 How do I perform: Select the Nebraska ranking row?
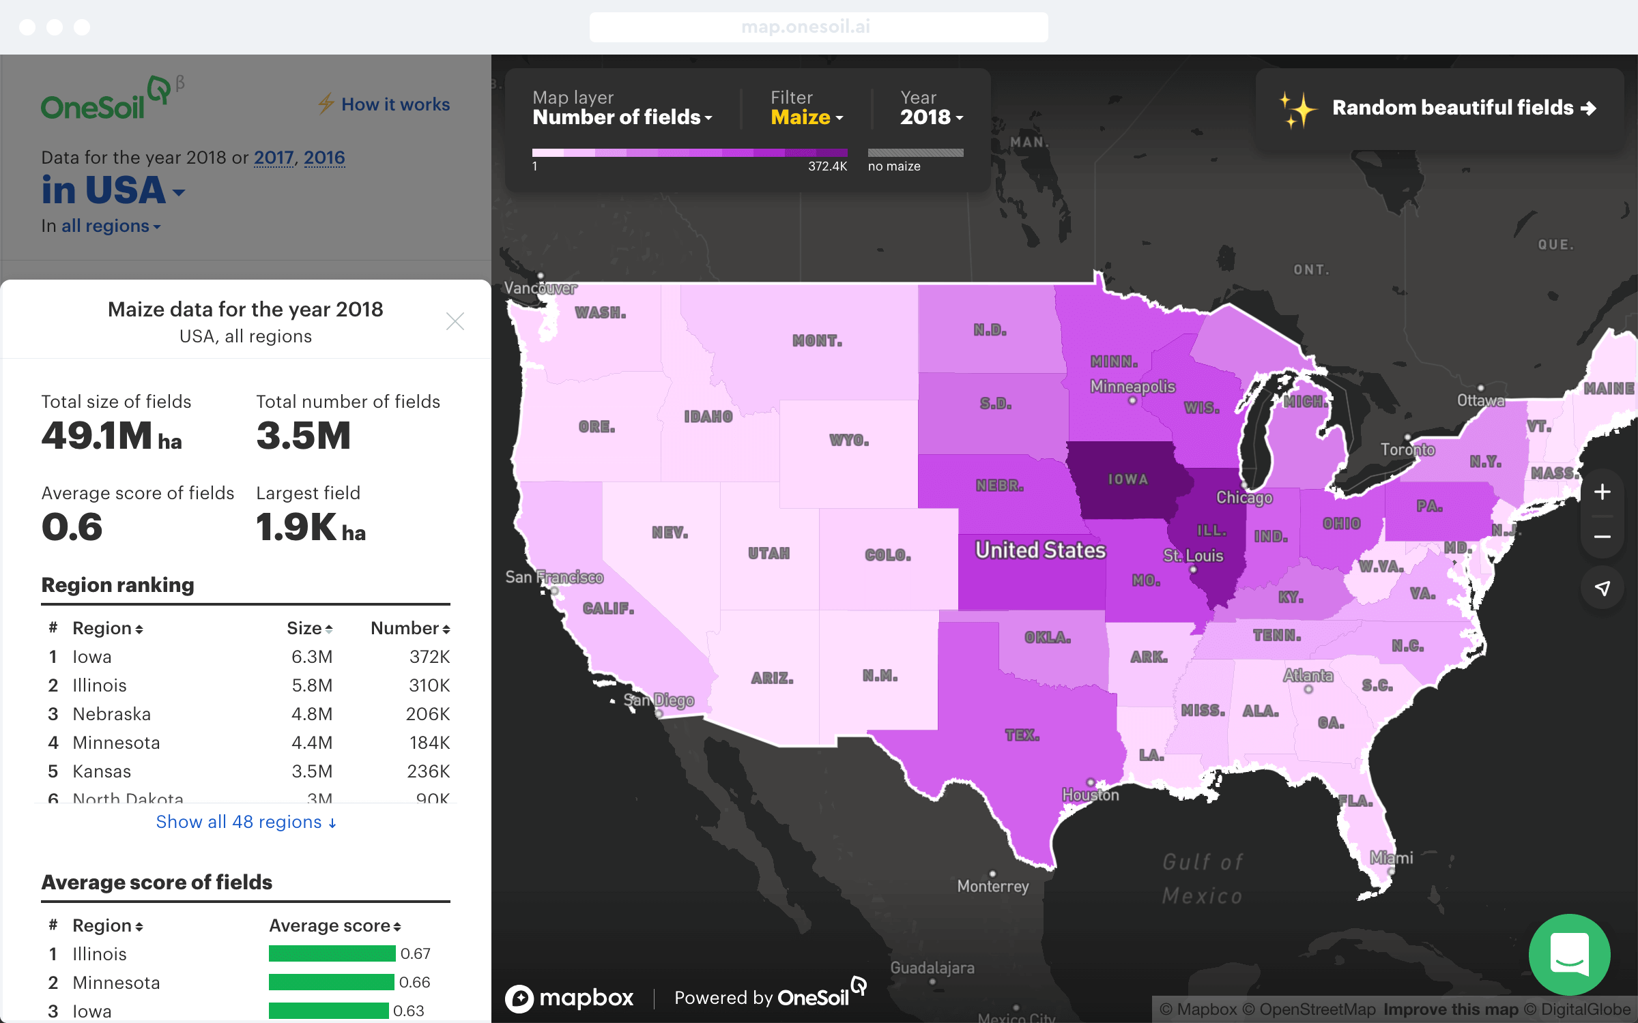click(x=246, y=714)
